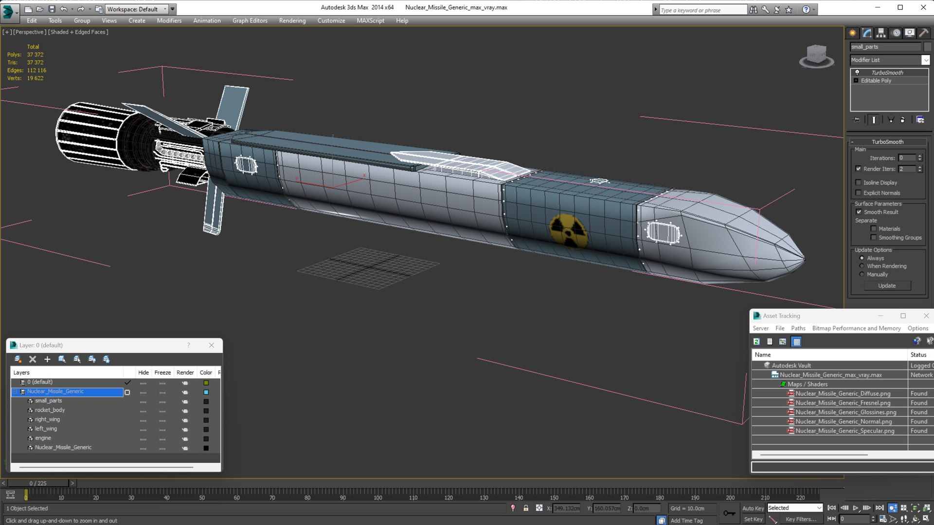Click the Auto Key button

click(753, 508)
